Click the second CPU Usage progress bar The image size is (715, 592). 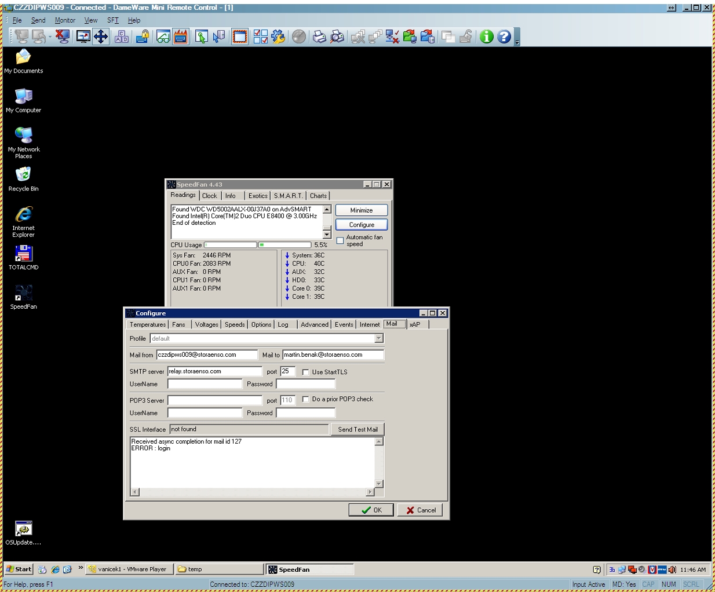coord(284,245)
